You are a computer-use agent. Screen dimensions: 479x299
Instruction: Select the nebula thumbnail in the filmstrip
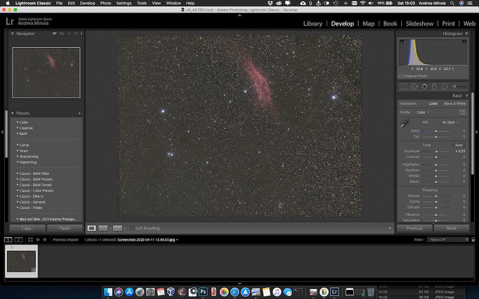[21, 261]
